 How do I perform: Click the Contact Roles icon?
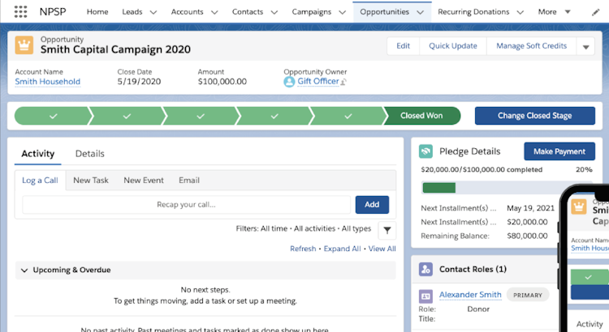pos(425,269)
